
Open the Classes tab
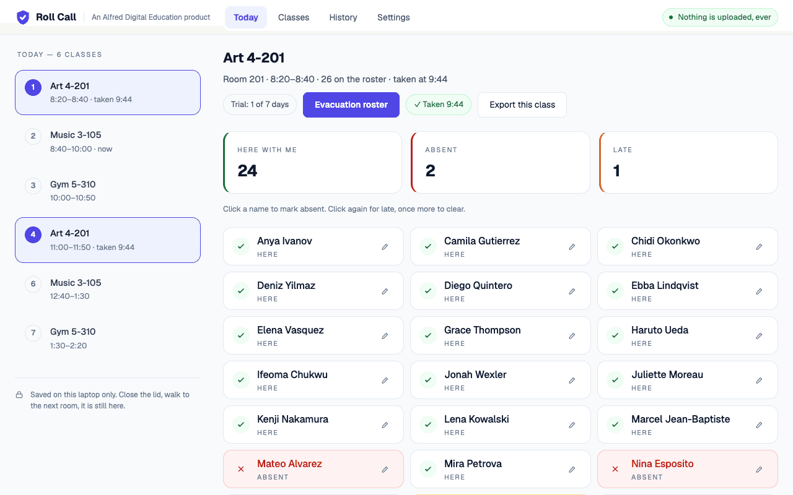(294, 17)
